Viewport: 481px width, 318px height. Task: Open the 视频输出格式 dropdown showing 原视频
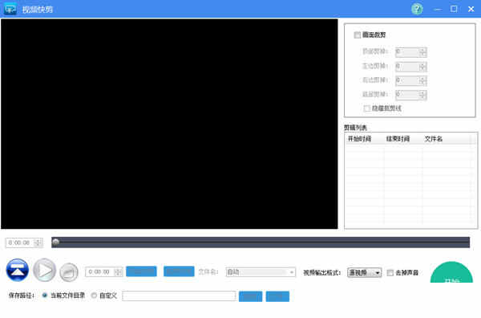tap(365, 272)
